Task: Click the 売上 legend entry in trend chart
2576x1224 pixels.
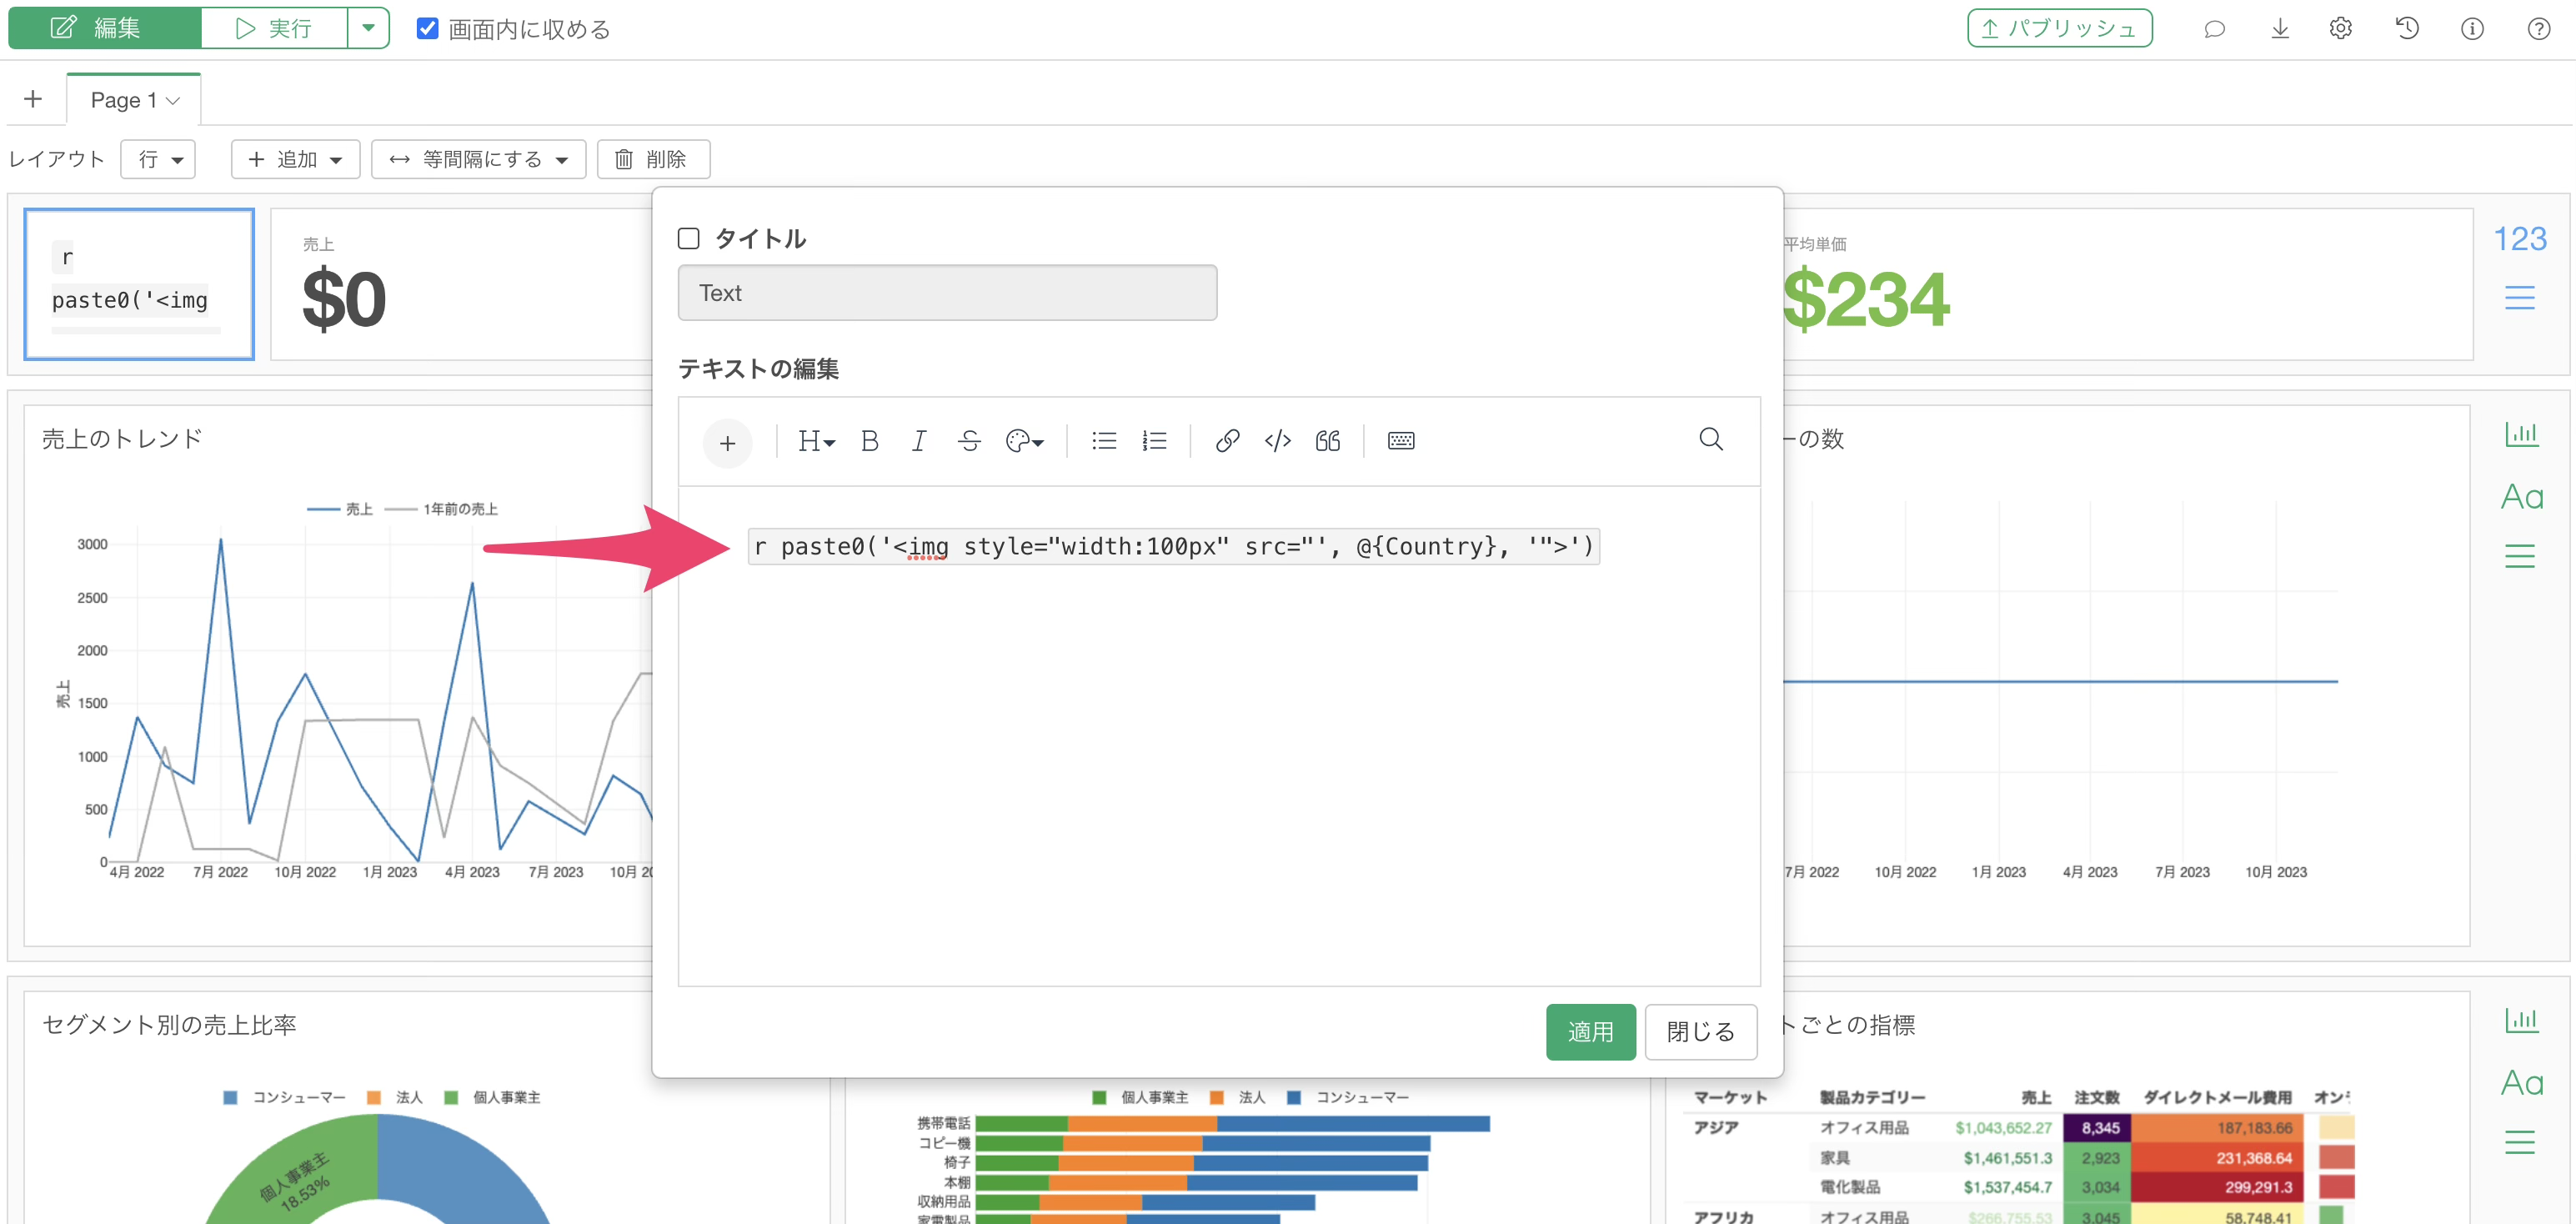Action: [340, 509]
